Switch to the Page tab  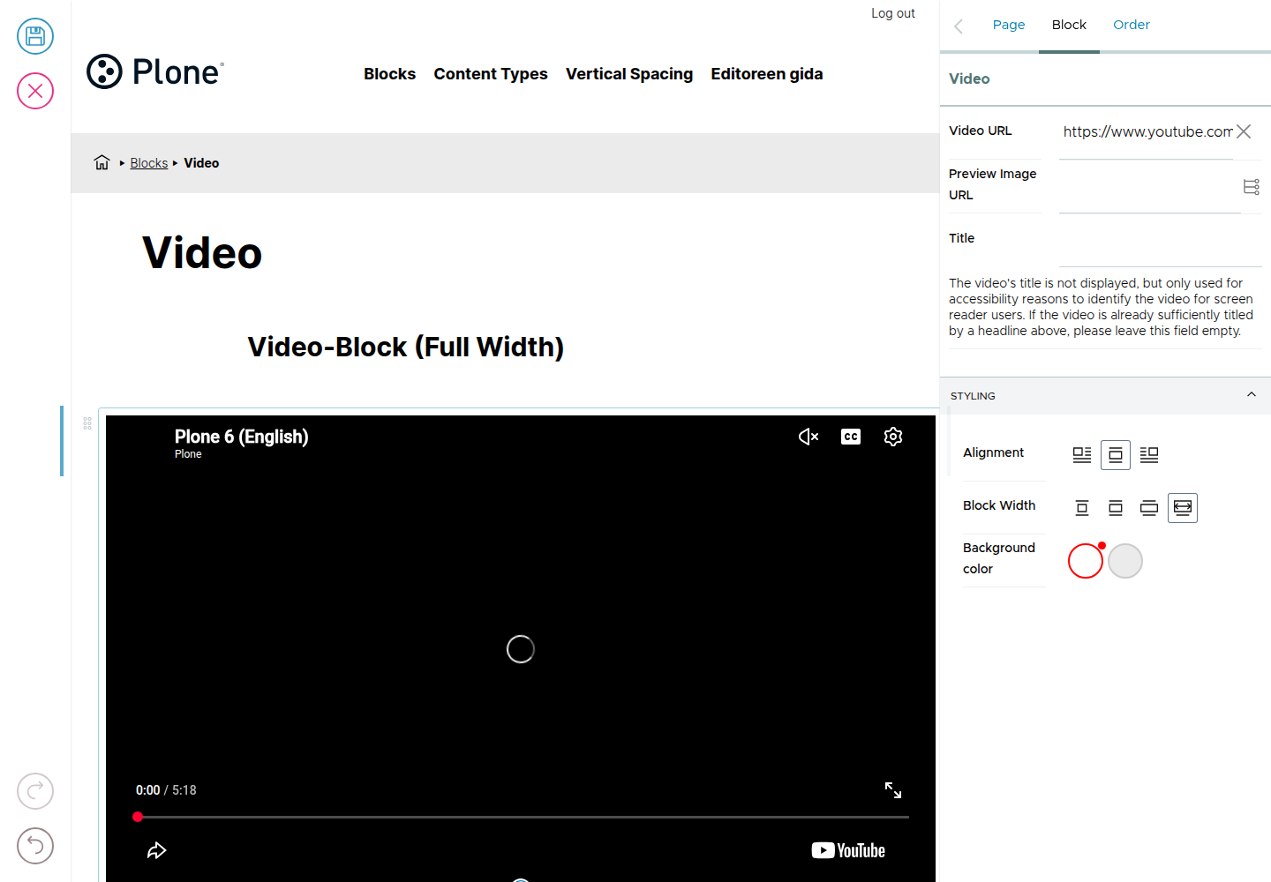(1009, 25)
